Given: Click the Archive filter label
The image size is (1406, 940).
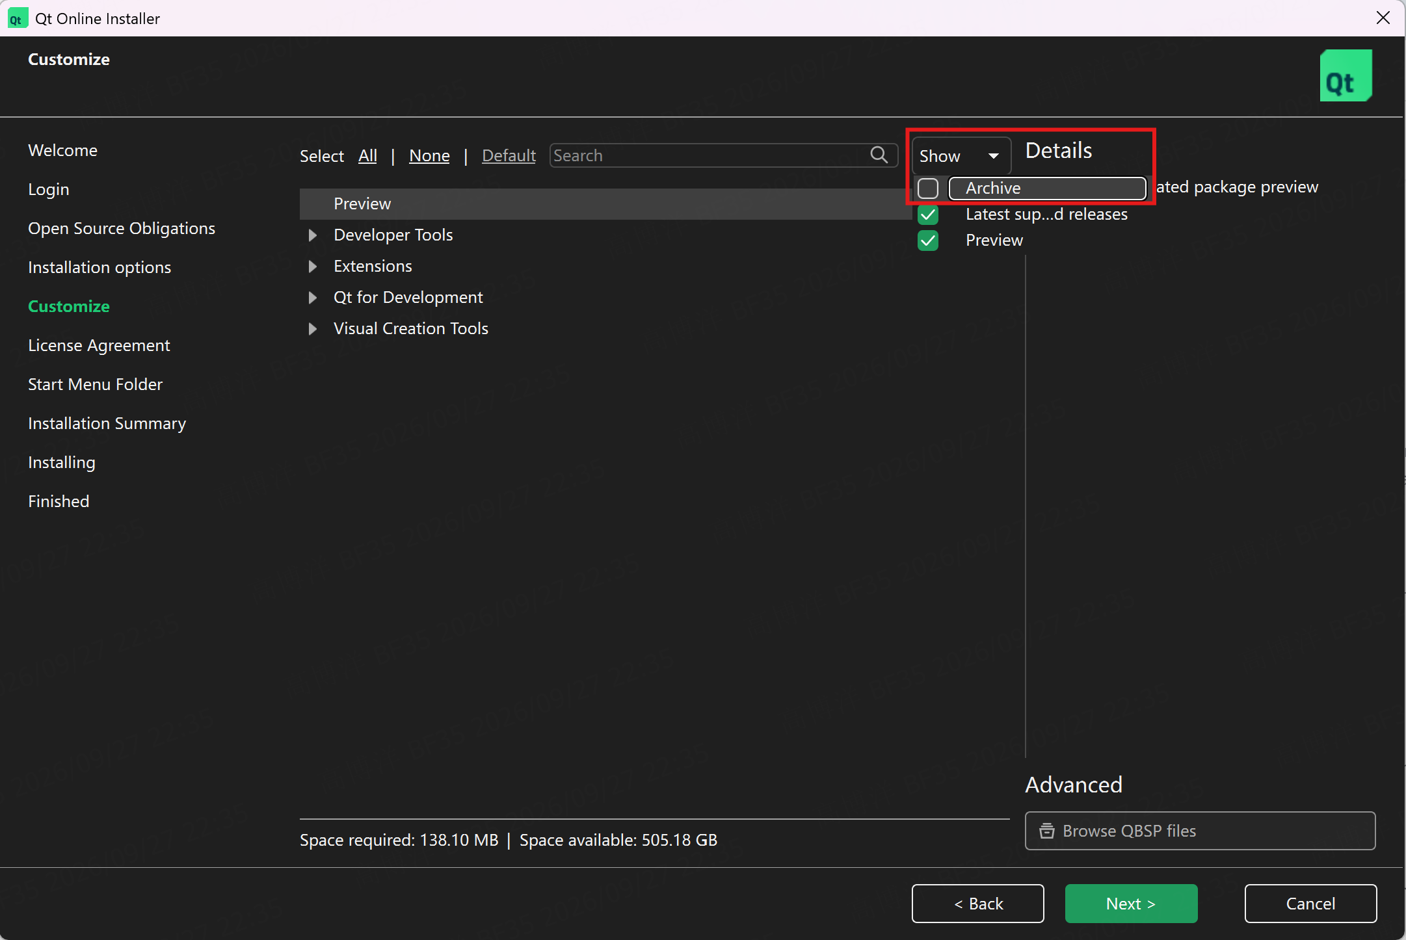Looking at the screenshot, I should (x=993, y=188).
